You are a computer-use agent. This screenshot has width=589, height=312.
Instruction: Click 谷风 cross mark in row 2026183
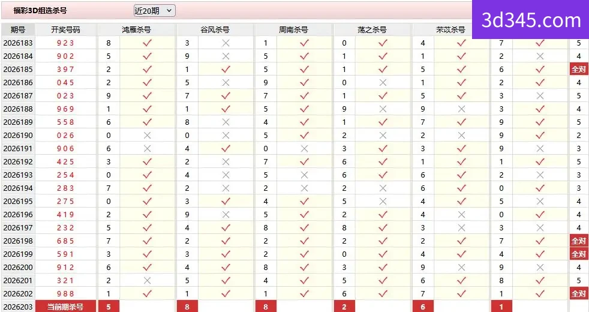[226, 43]
